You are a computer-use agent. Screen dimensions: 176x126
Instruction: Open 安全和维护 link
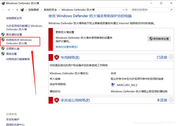(x=13, y=120)
